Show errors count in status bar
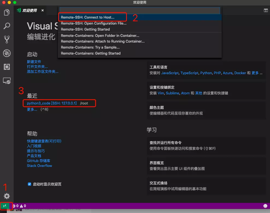This screenshot has width=270, height=213. click(16, 206)
